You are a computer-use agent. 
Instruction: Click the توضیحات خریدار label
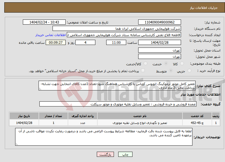(207, 137)
